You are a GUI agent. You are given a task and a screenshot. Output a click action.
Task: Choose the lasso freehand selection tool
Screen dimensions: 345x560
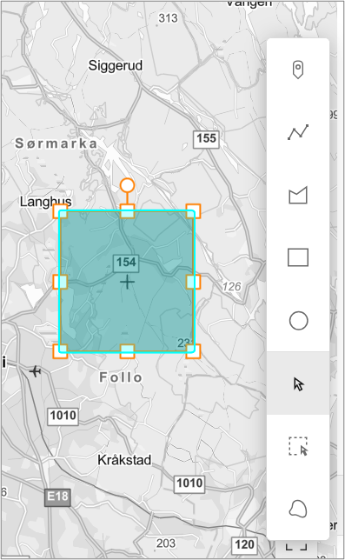click(x=298, y=509)
